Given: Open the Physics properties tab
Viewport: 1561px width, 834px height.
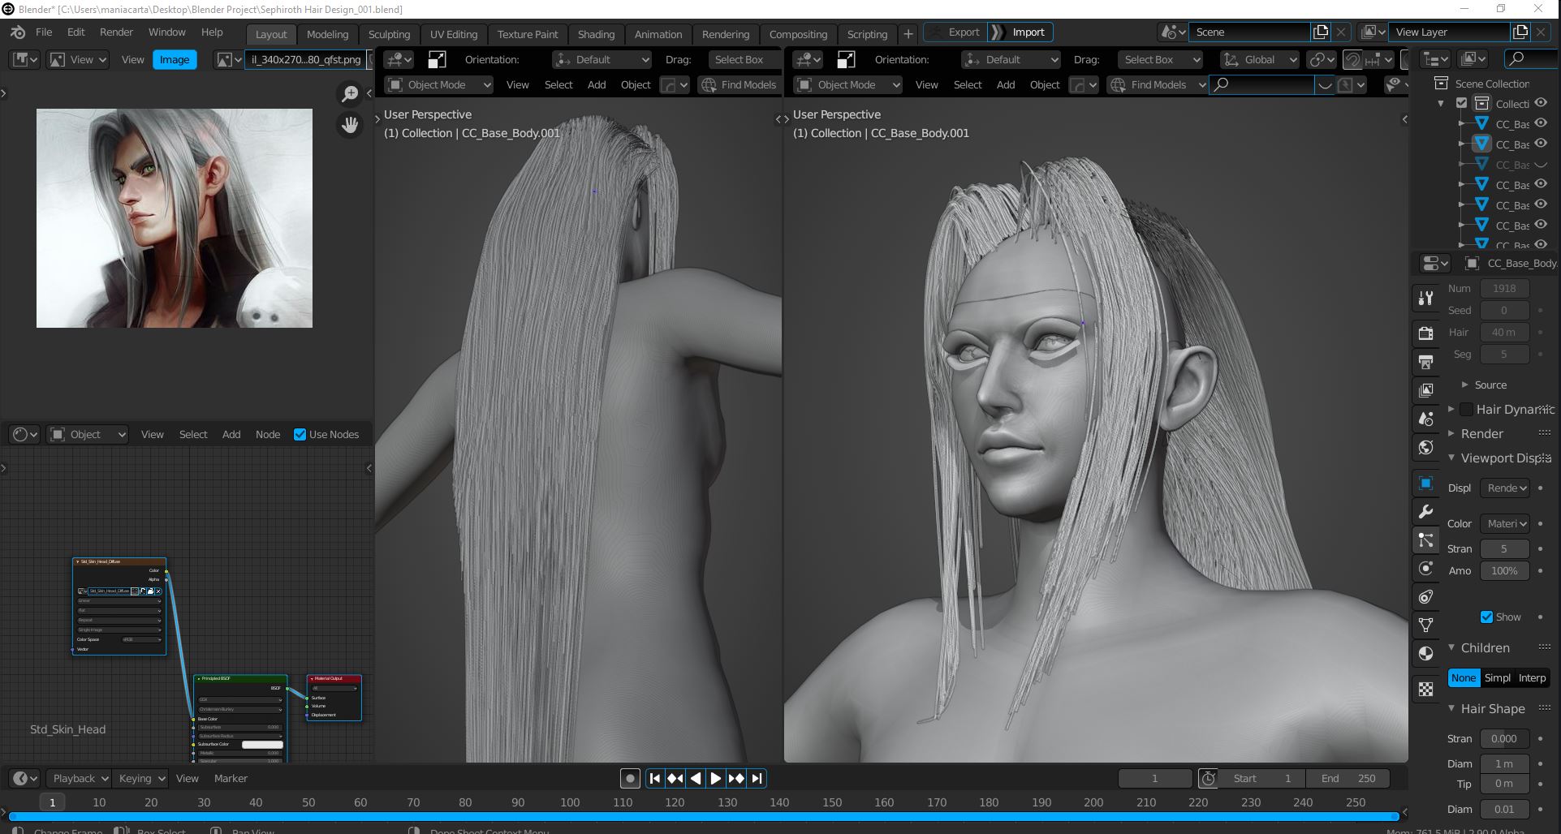Looking at the screenshot, I should click(1425, 568).
